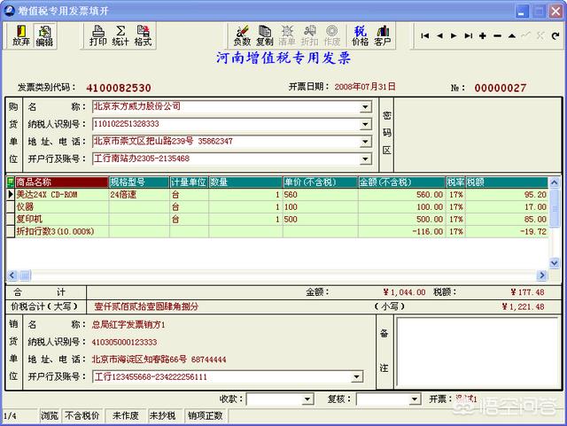
Task: Click the 复制 (copy) toolbar icon
Action: [264, 35]
